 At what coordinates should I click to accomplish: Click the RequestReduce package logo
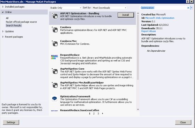(x=54, y=57)
